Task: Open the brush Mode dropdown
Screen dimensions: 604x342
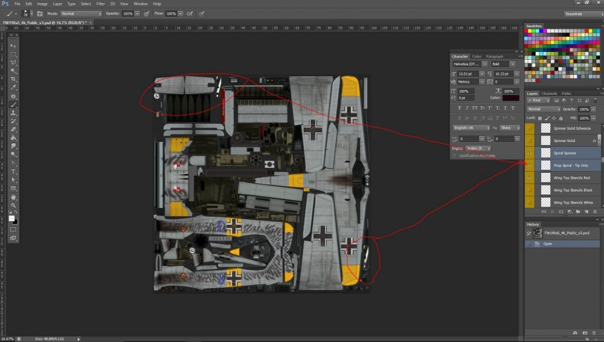Action: click(82, 13)
